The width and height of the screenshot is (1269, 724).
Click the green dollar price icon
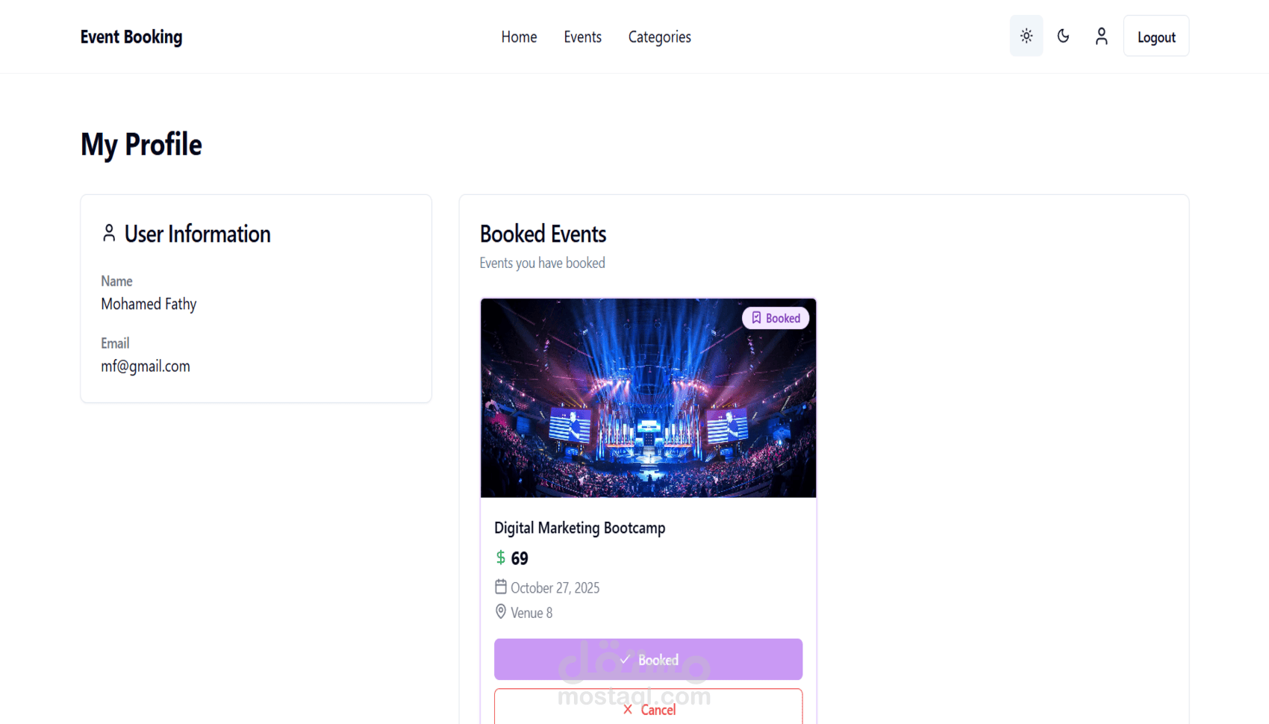click(501, 558)
